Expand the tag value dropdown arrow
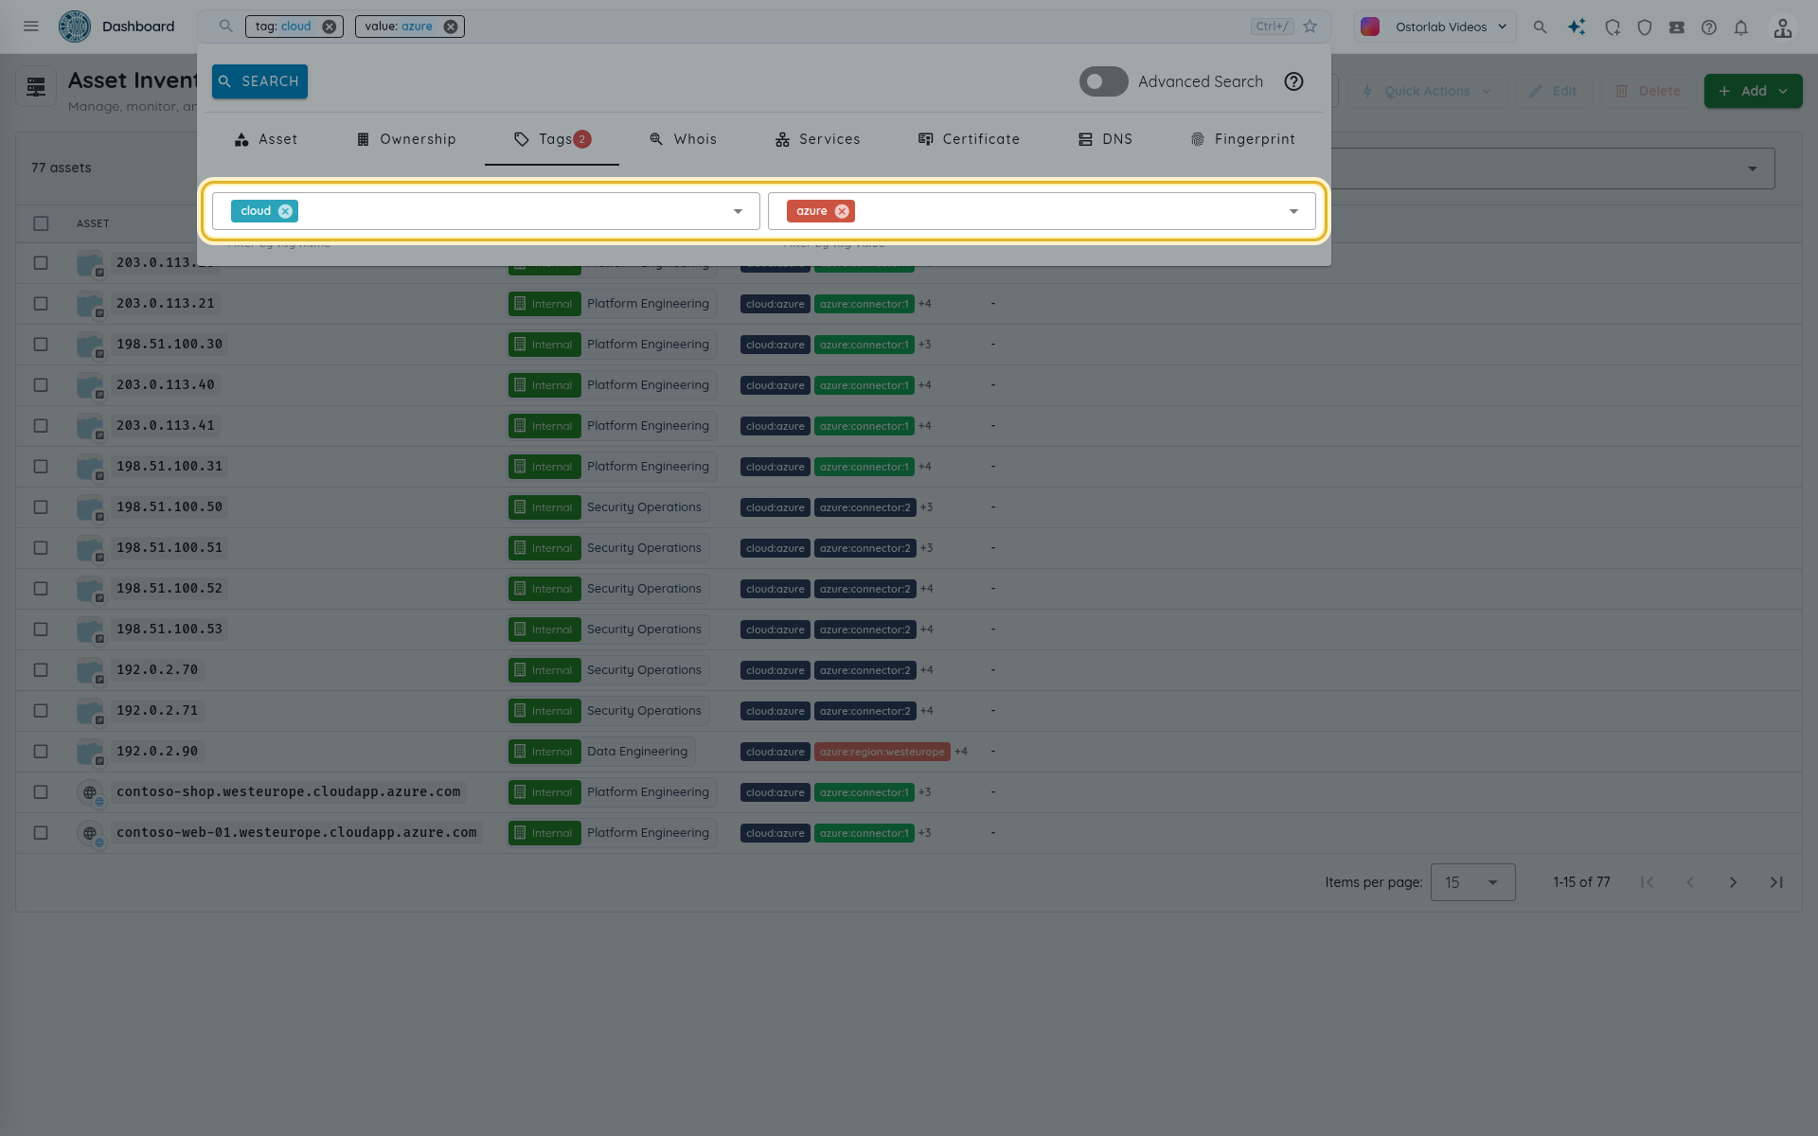The image size is (1818, 1136). coord(1293,211)
